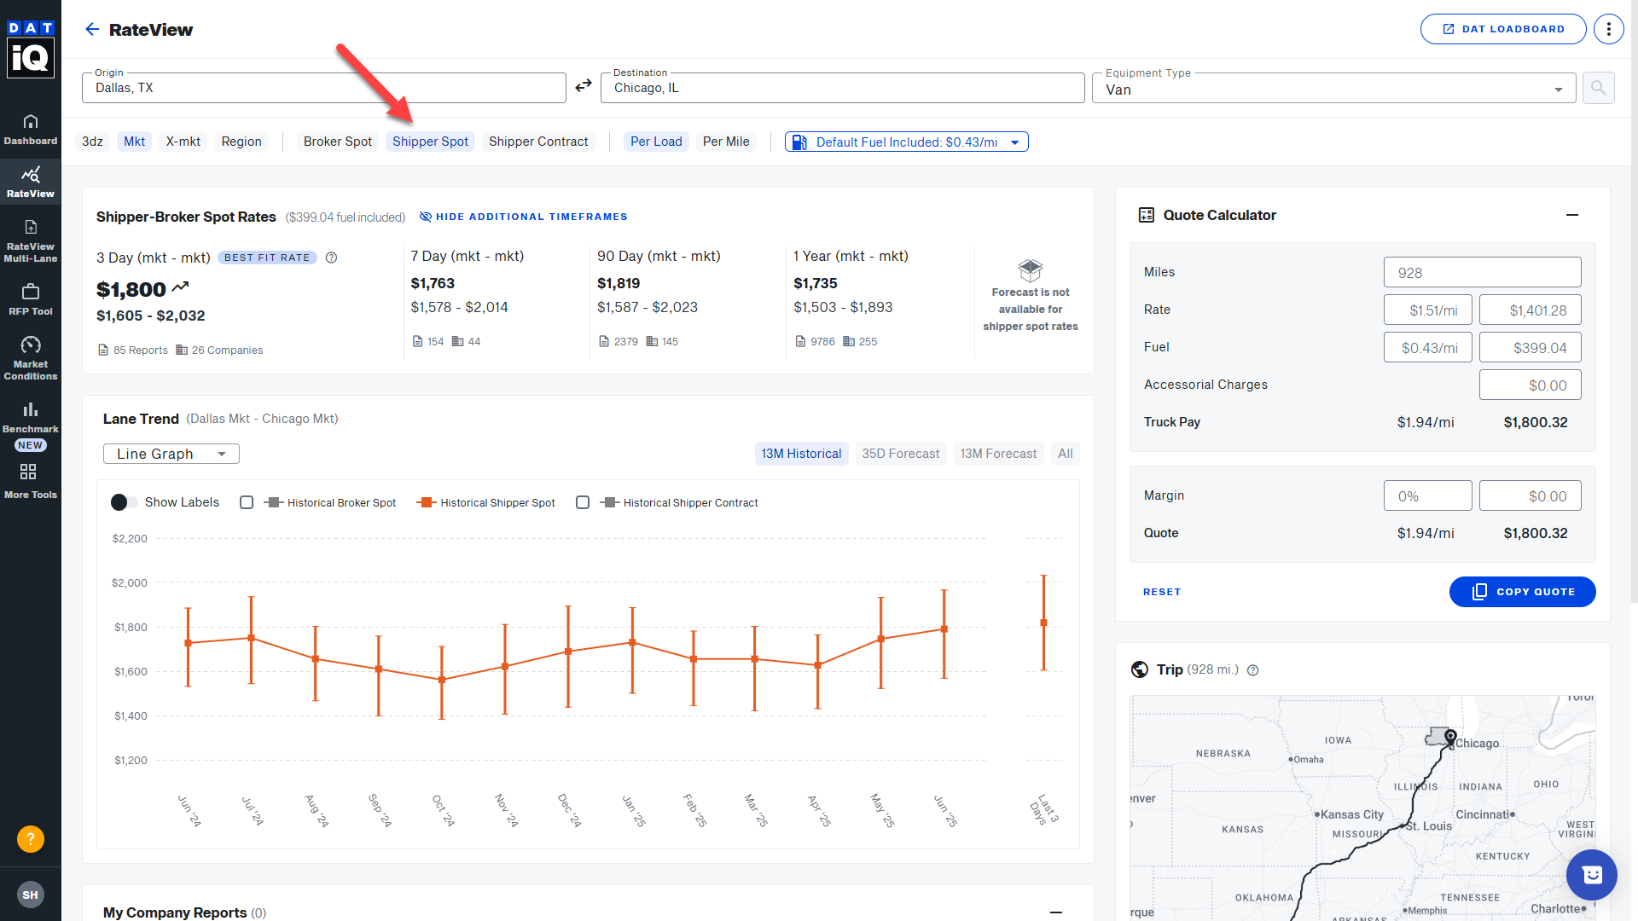This screenshot has width=1638, height=921.
Task: Click the Origin field Dallas, TX
Action: tap(324, 88)
